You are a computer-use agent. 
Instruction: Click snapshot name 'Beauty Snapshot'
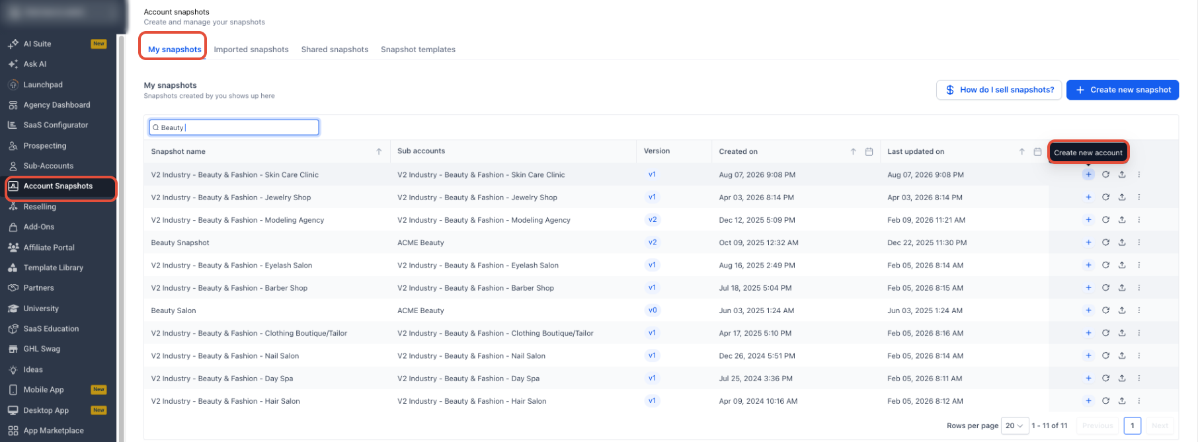[180, 242]
